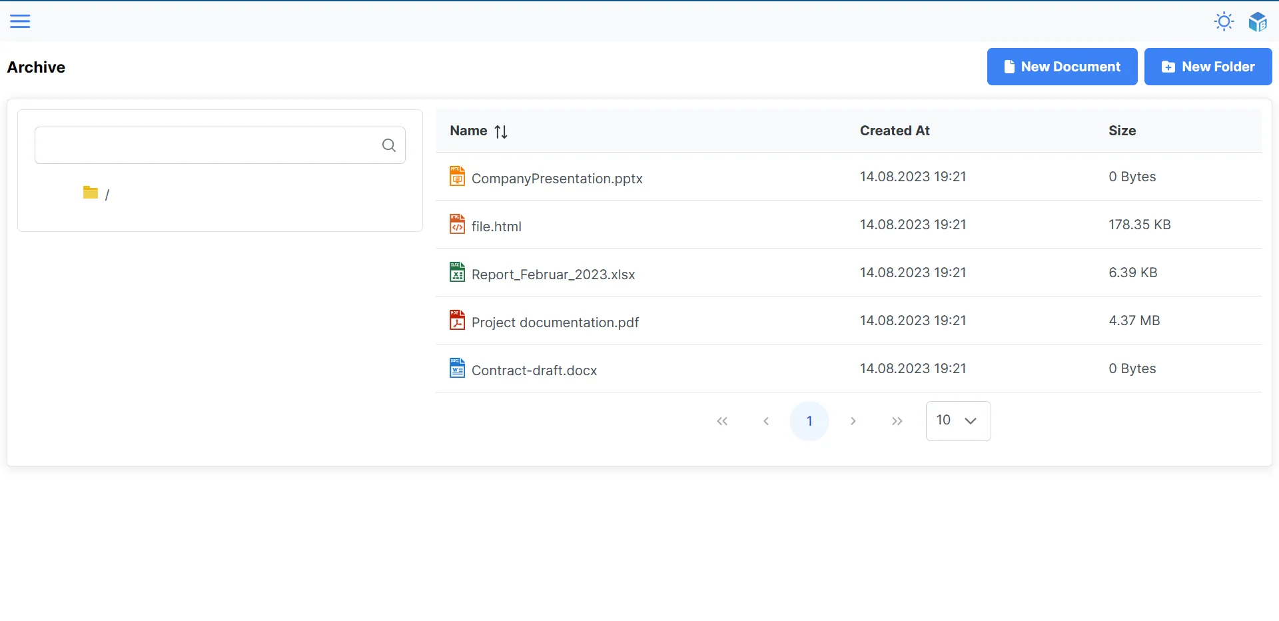
Task: Jump to the last page
Action: point(897,421)
